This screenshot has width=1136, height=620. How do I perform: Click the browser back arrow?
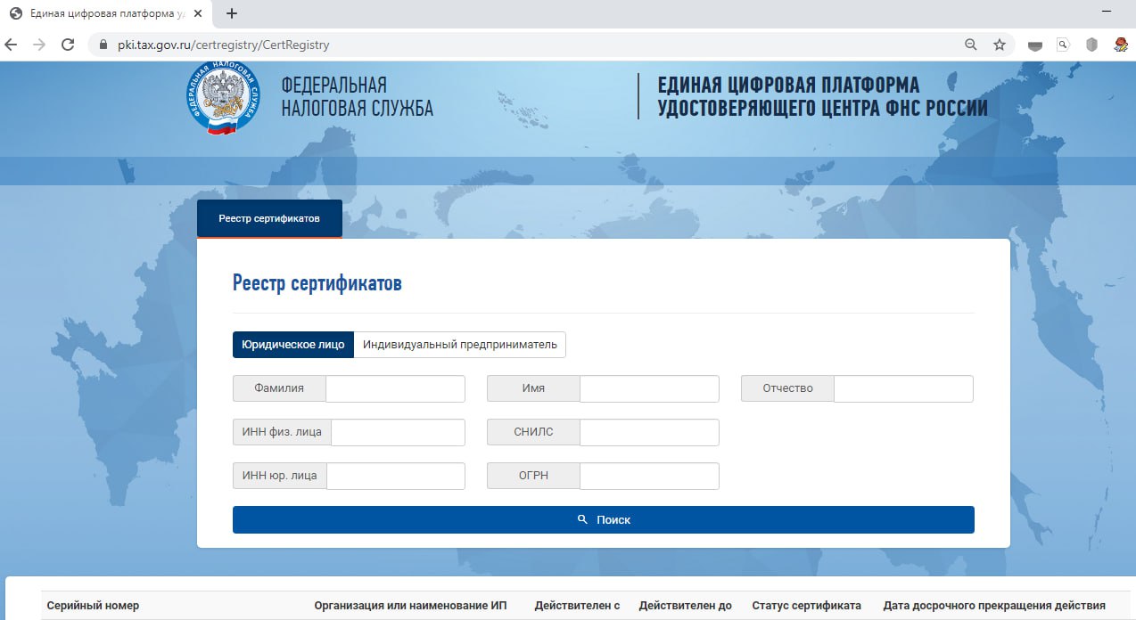pos(11,45)
